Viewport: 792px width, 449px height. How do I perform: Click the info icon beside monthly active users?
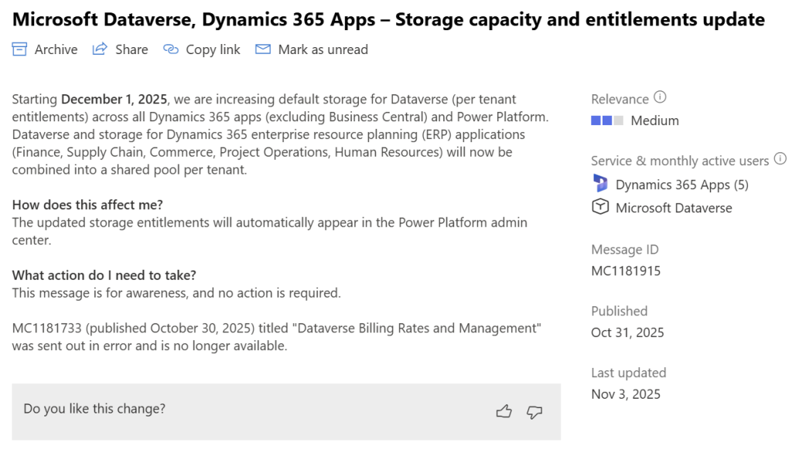(x=782, y=157)
